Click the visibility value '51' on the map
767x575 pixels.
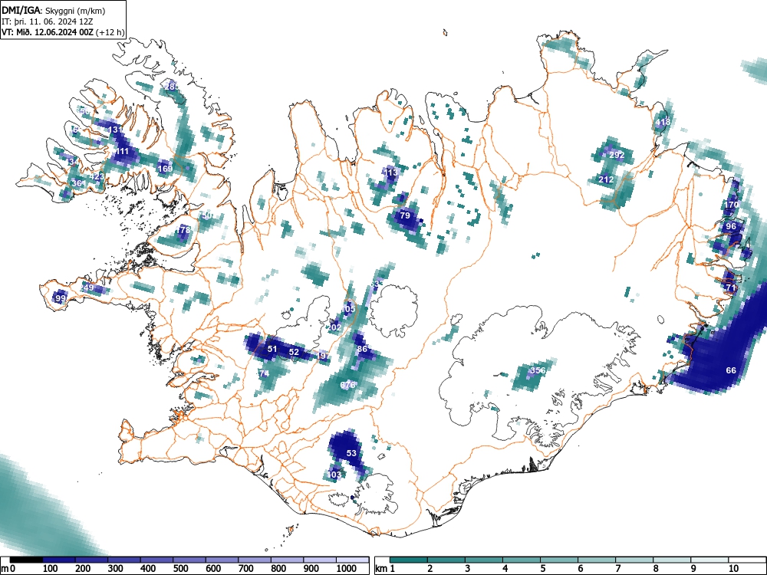point(272,349)
